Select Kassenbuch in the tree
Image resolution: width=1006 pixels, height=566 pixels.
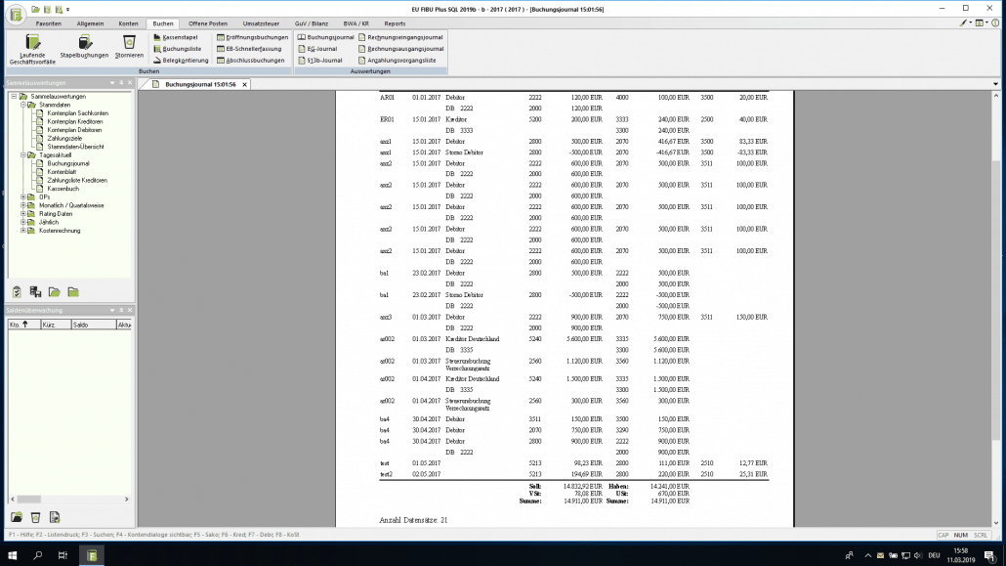[63, 189]
